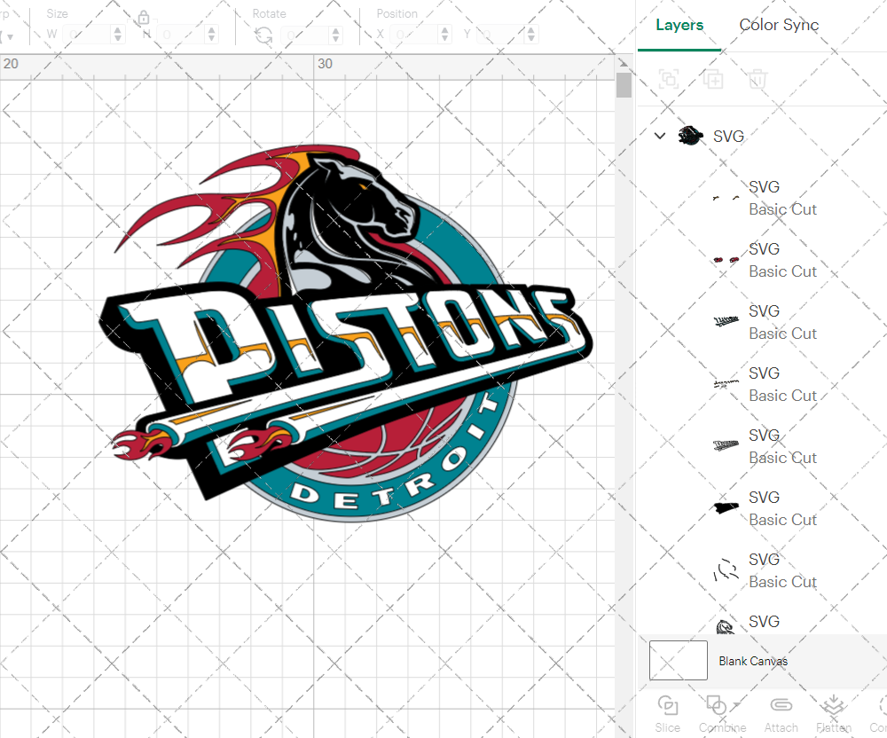Viewport: 887px width, 738px height.
Task: Click the Rotate angle input field
Action: (x=305, y=35)
